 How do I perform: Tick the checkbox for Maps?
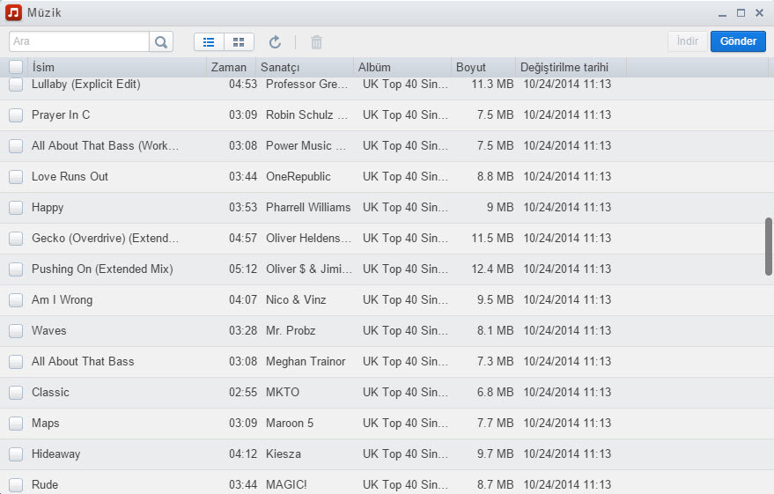(16, 424)
